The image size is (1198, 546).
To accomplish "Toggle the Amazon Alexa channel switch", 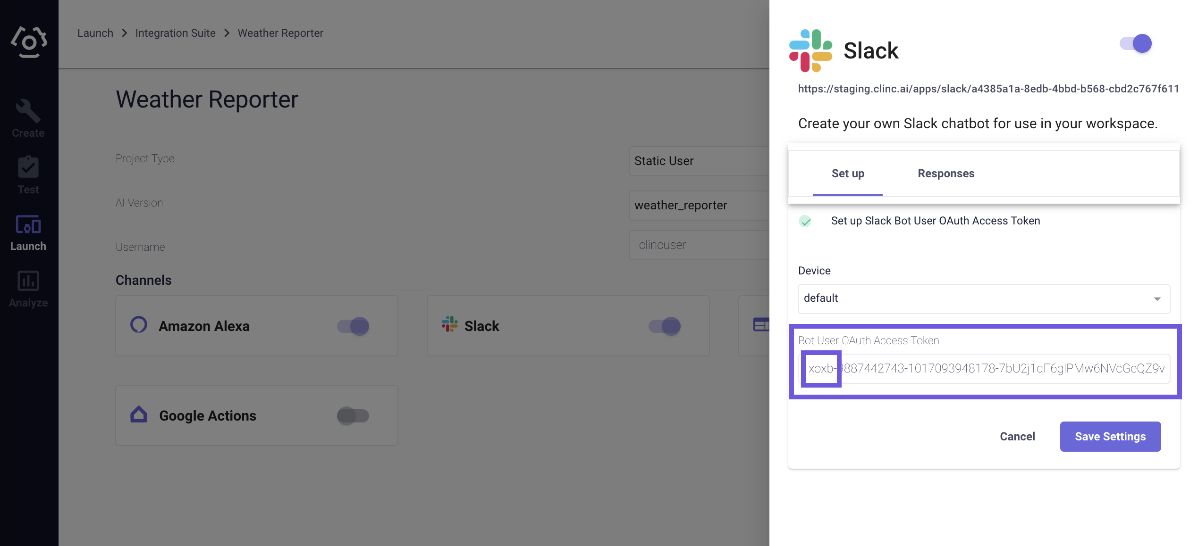I will point(353,324).
